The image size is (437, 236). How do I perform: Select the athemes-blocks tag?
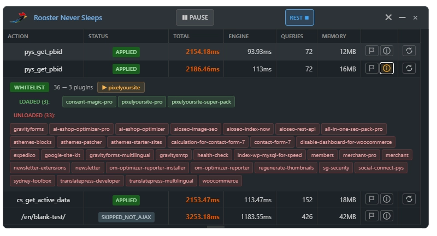(33, 142)
